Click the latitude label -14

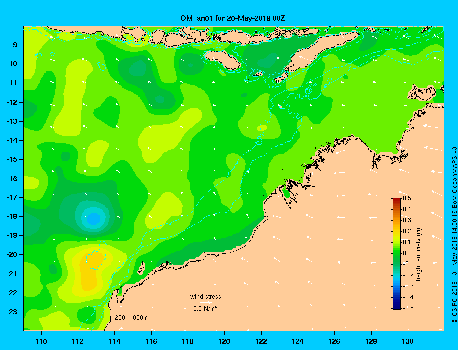pos(14,140)
